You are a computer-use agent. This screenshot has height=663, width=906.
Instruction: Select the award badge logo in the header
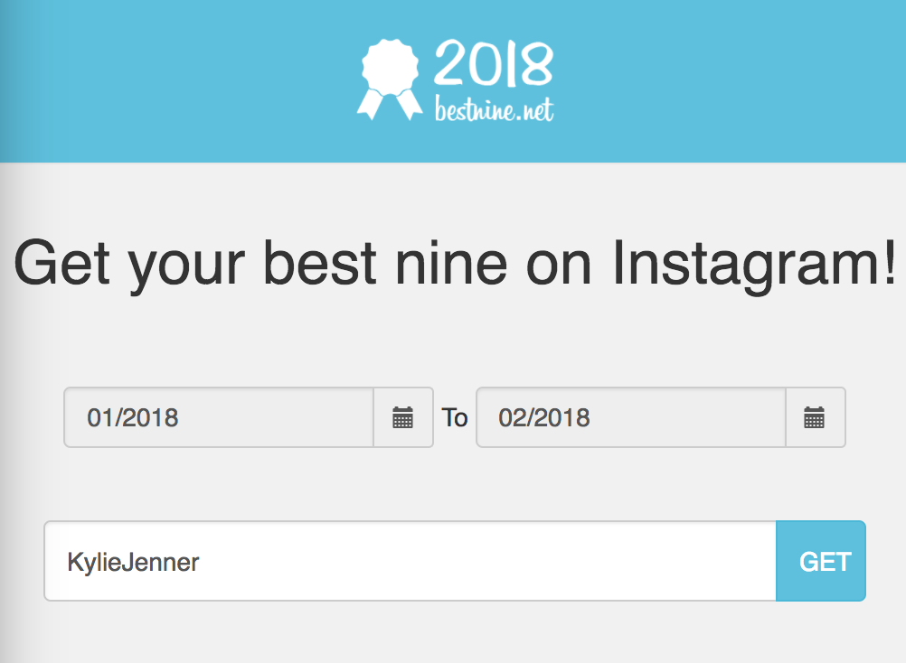point(391,72)
